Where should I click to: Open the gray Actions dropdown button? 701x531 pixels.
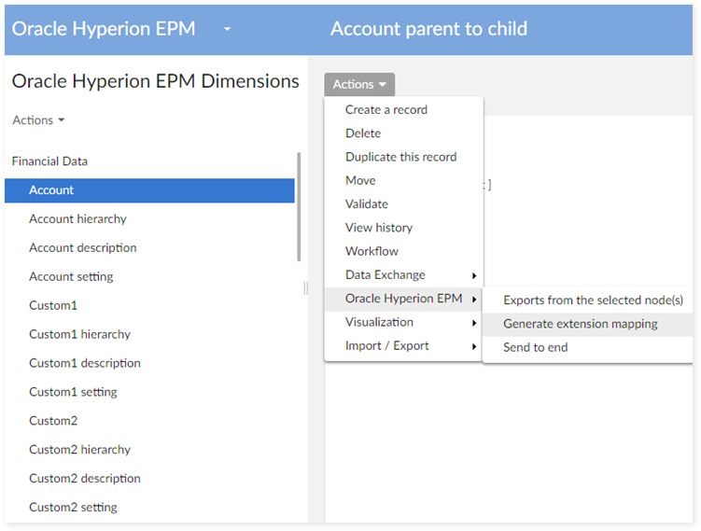359,85
